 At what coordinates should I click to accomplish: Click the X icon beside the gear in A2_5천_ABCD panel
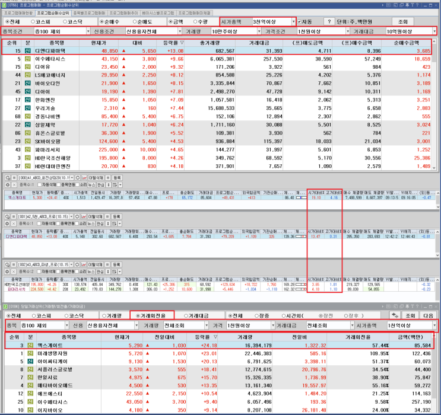pos(13,224)
